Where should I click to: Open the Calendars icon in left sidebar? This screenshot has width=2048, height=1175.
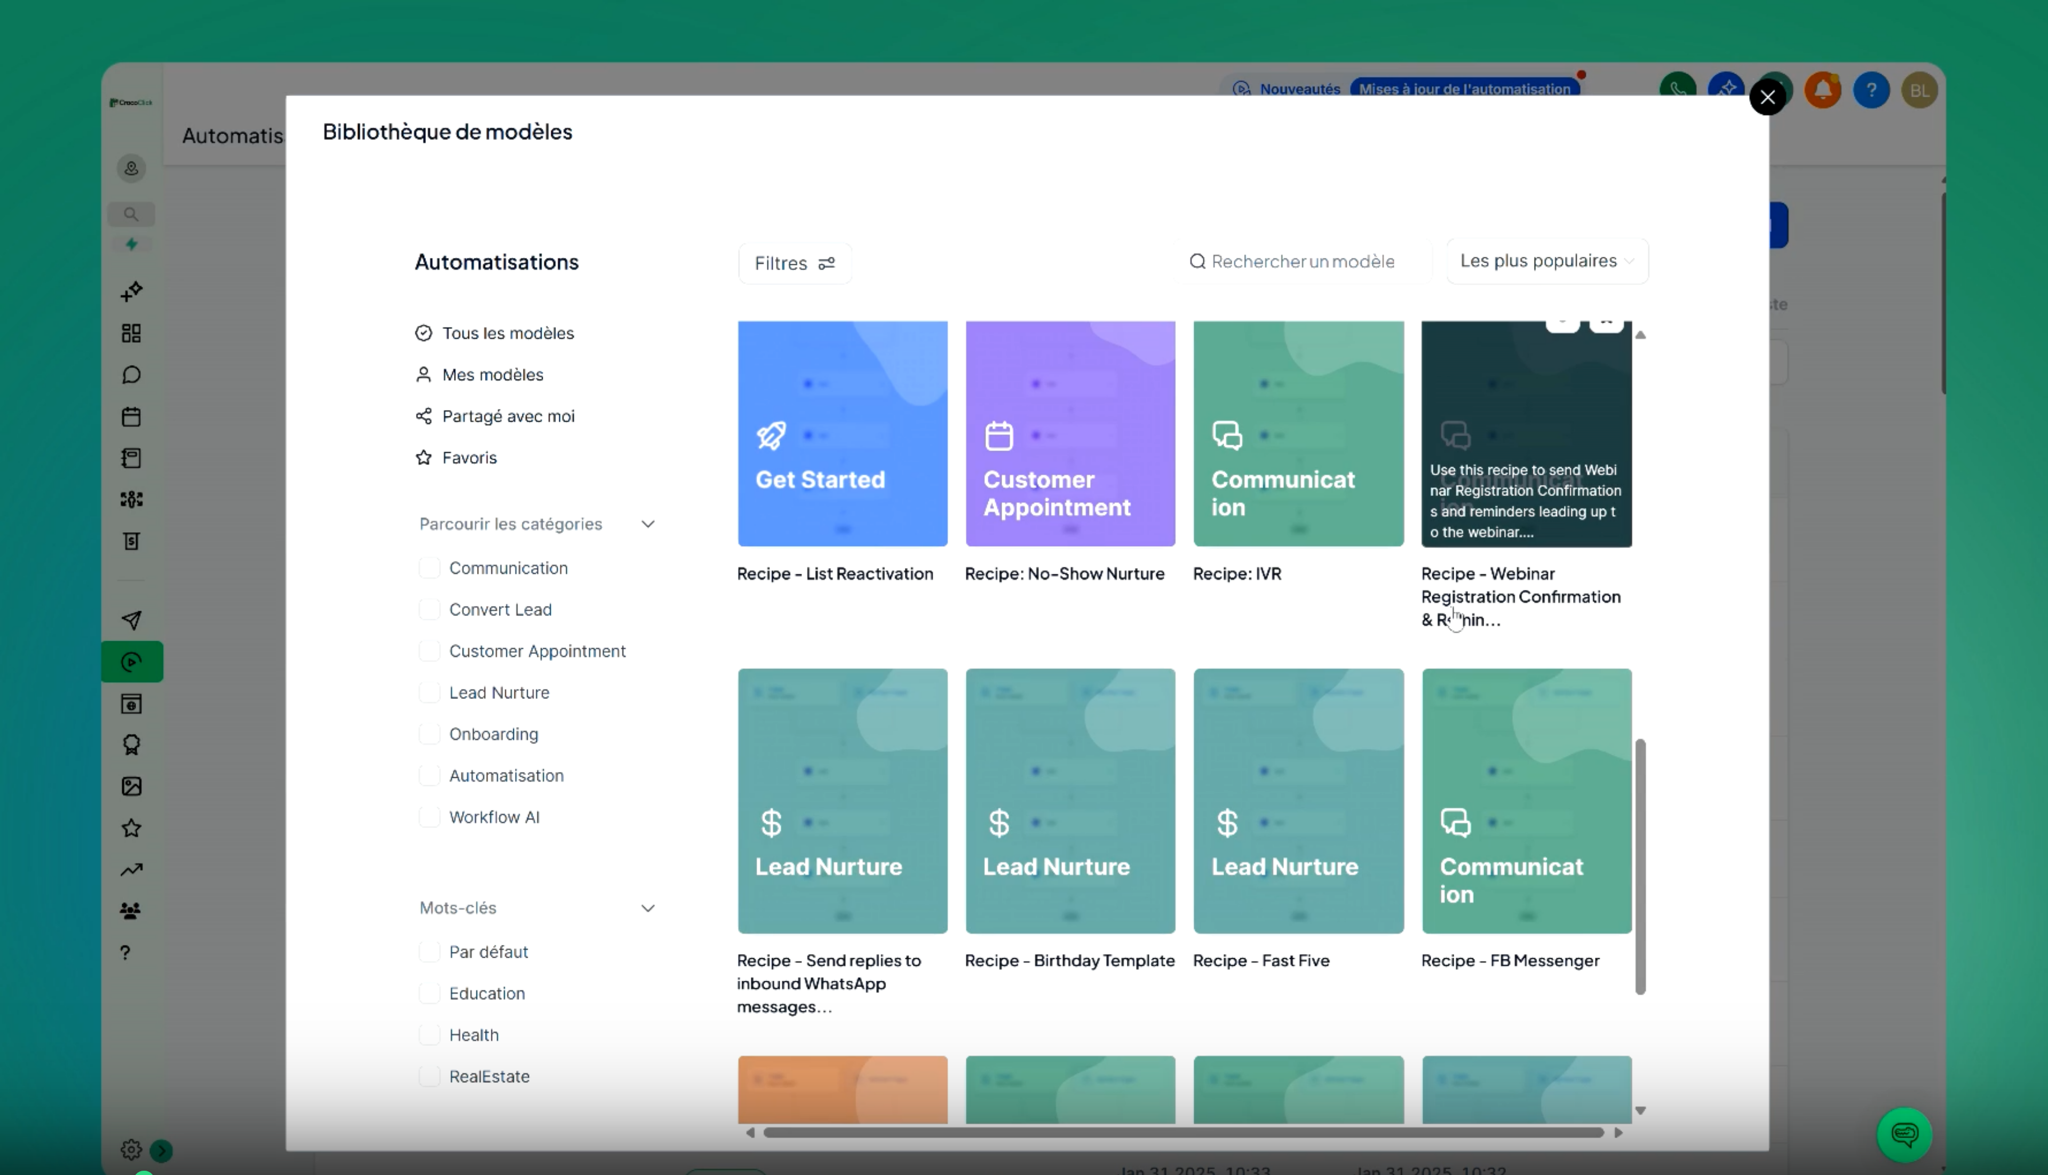[131, 416]
